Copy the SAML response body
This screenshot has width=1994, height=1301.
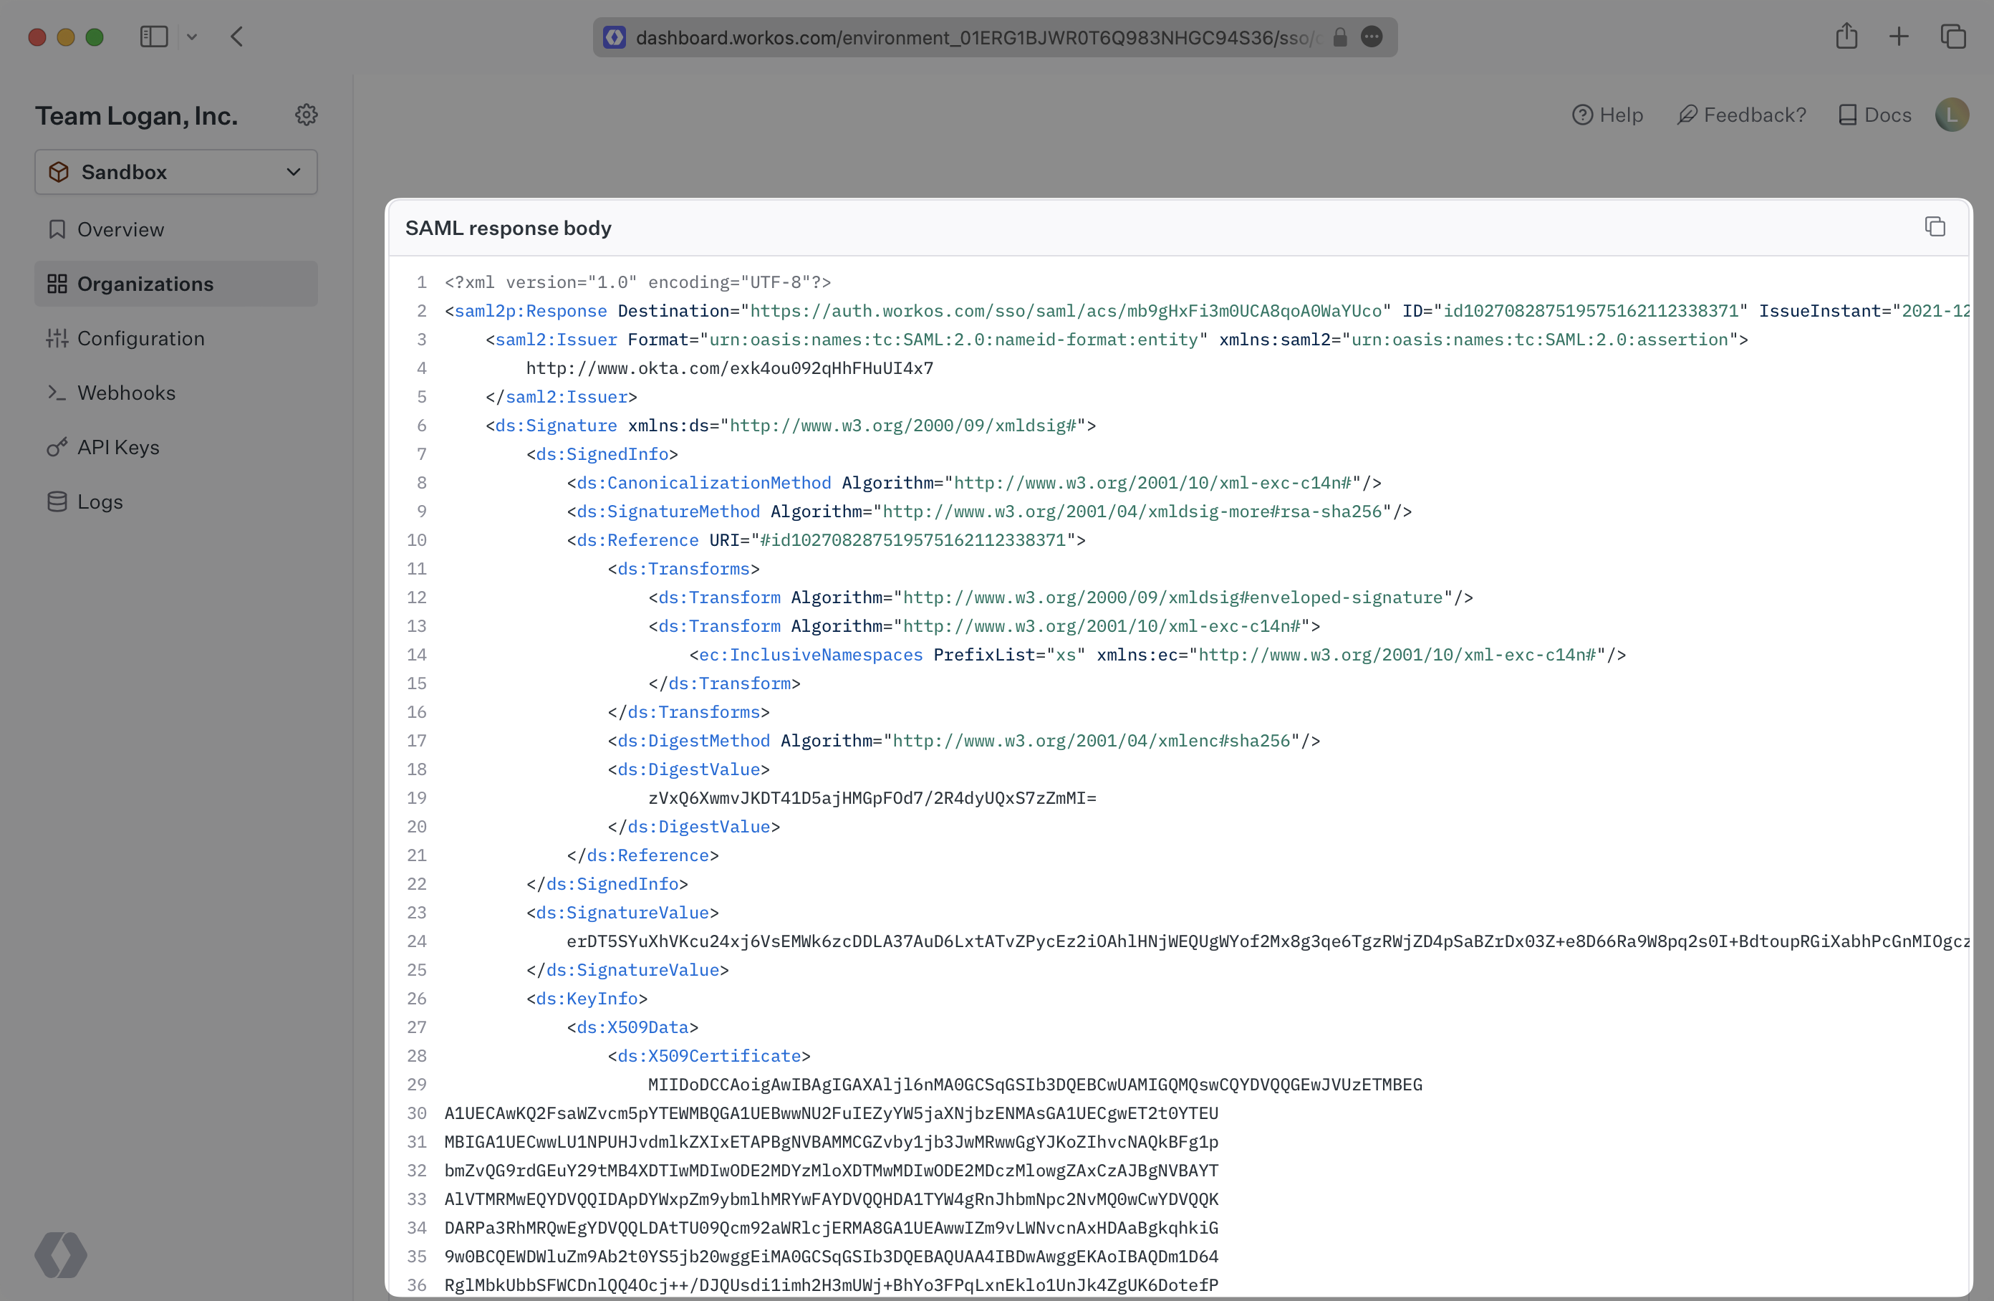tap(1935, 226)
